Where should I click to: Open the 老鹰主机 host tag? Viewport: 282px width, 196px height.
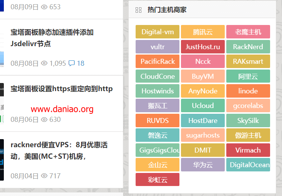coord(248,32)
